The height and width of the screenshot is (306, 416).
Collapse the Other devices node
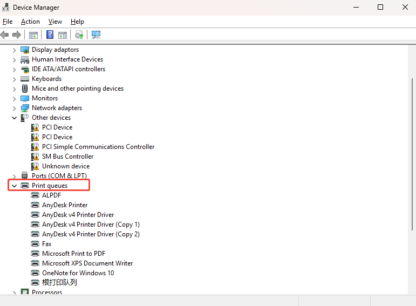(x=15, y=118)
